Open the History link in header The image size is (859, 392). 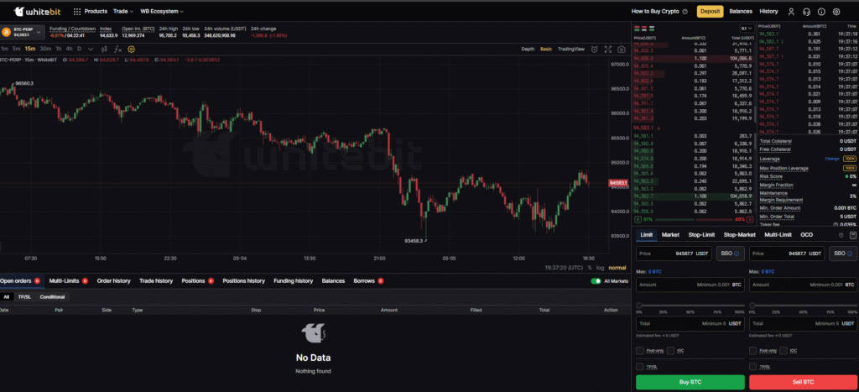768,12
